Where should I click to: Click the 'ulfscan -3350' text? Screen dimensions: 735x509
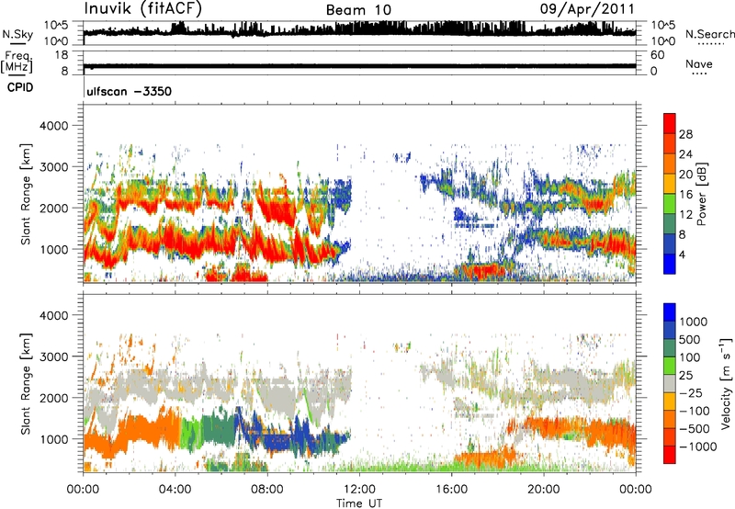130,91
